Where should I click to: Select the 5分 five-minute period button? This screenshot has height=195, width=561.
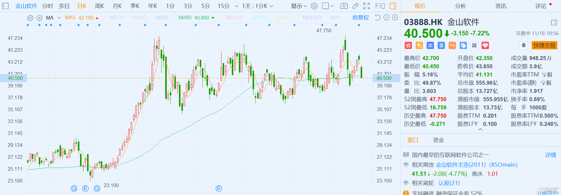pos(206,6)
